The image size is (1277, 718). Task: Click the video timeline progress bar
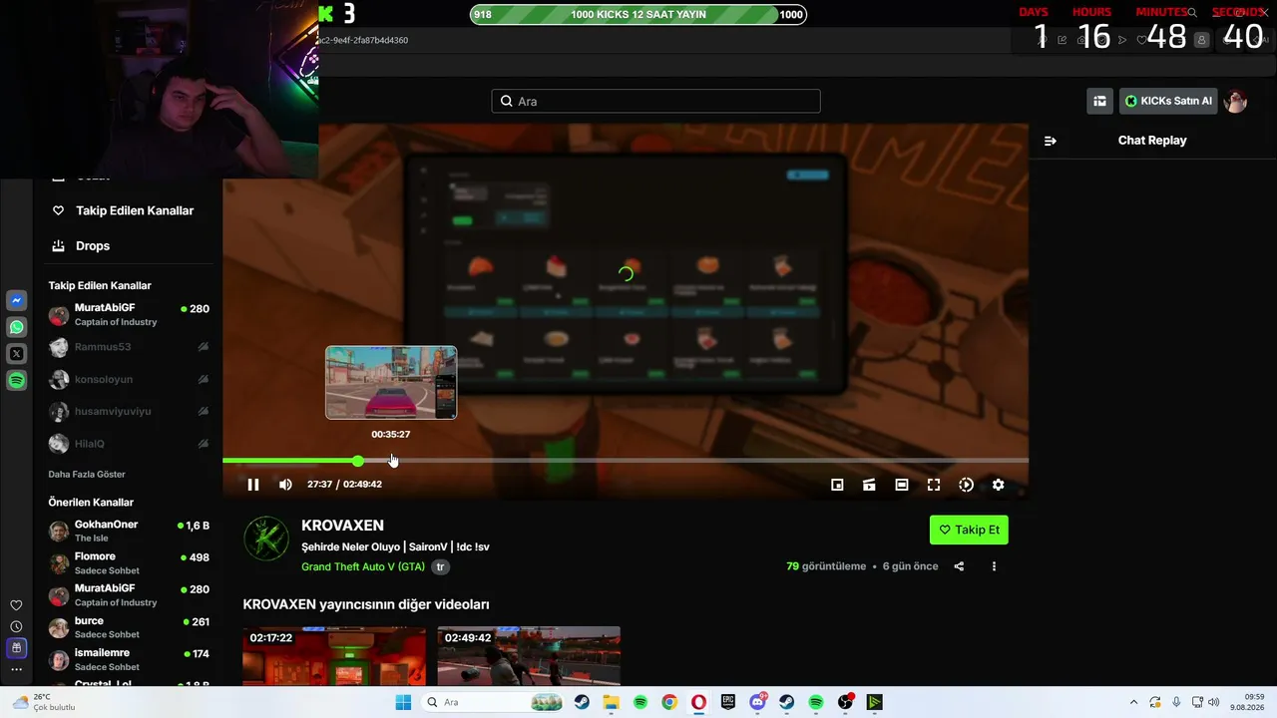(626, 461)
